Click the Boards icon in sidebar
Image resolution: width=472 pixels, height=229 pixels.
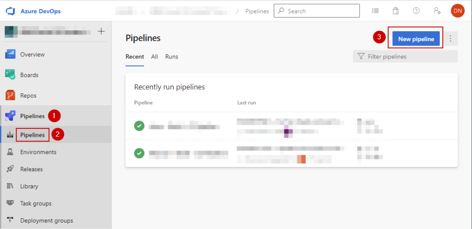[x=11, y=74]
